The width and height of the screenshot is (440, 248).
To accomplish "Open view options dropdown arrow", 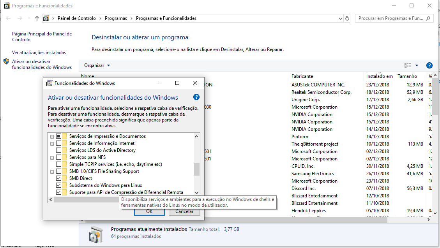I will (x=417, y=65).
